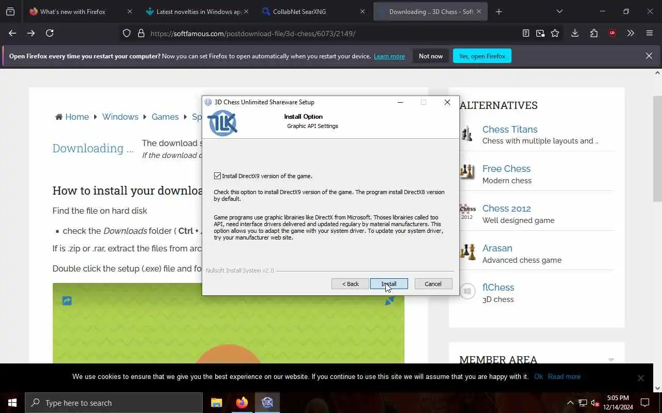Image resolution: width=662 pixels, height=413 pixels.
Task: Cancel the 3D Chess setup
Action: pyautogui.click(x=433, y=284)
